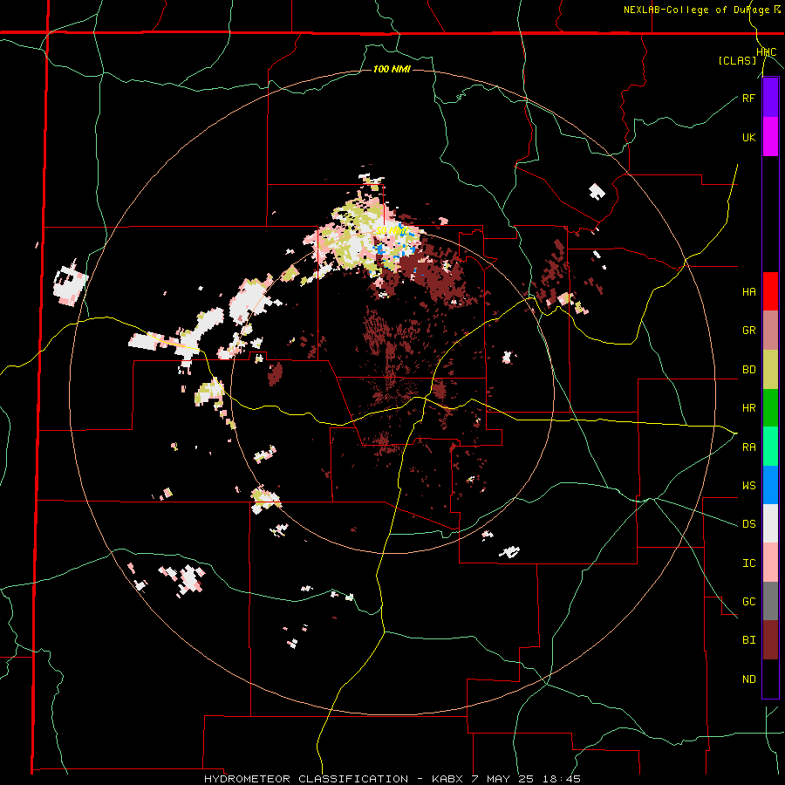Click the GR legend label

point(748,331)
